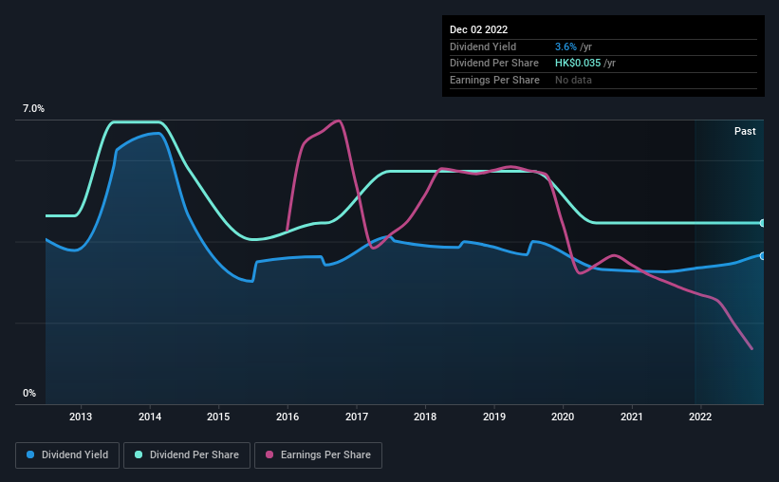
Task: Select the 2014 x-axis label
Action: click(150, 417)
